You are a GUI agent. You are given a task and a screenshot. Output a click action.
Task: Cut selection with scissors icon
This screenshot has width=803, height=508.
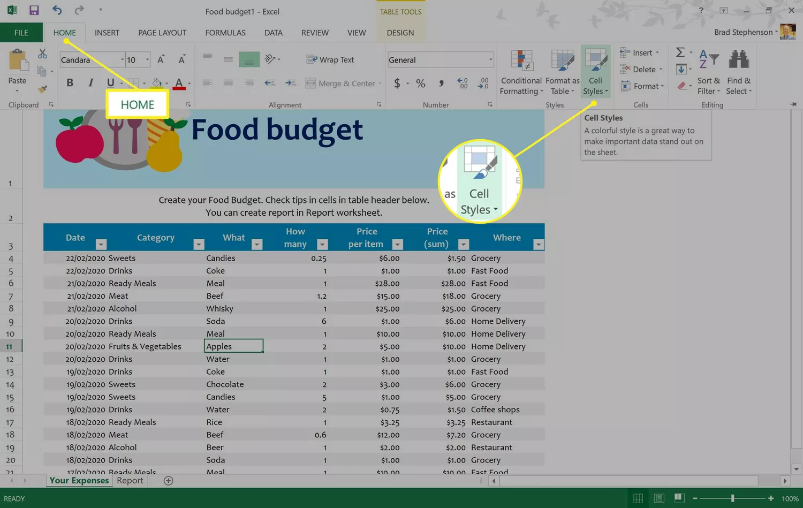(x=42, y=54)
